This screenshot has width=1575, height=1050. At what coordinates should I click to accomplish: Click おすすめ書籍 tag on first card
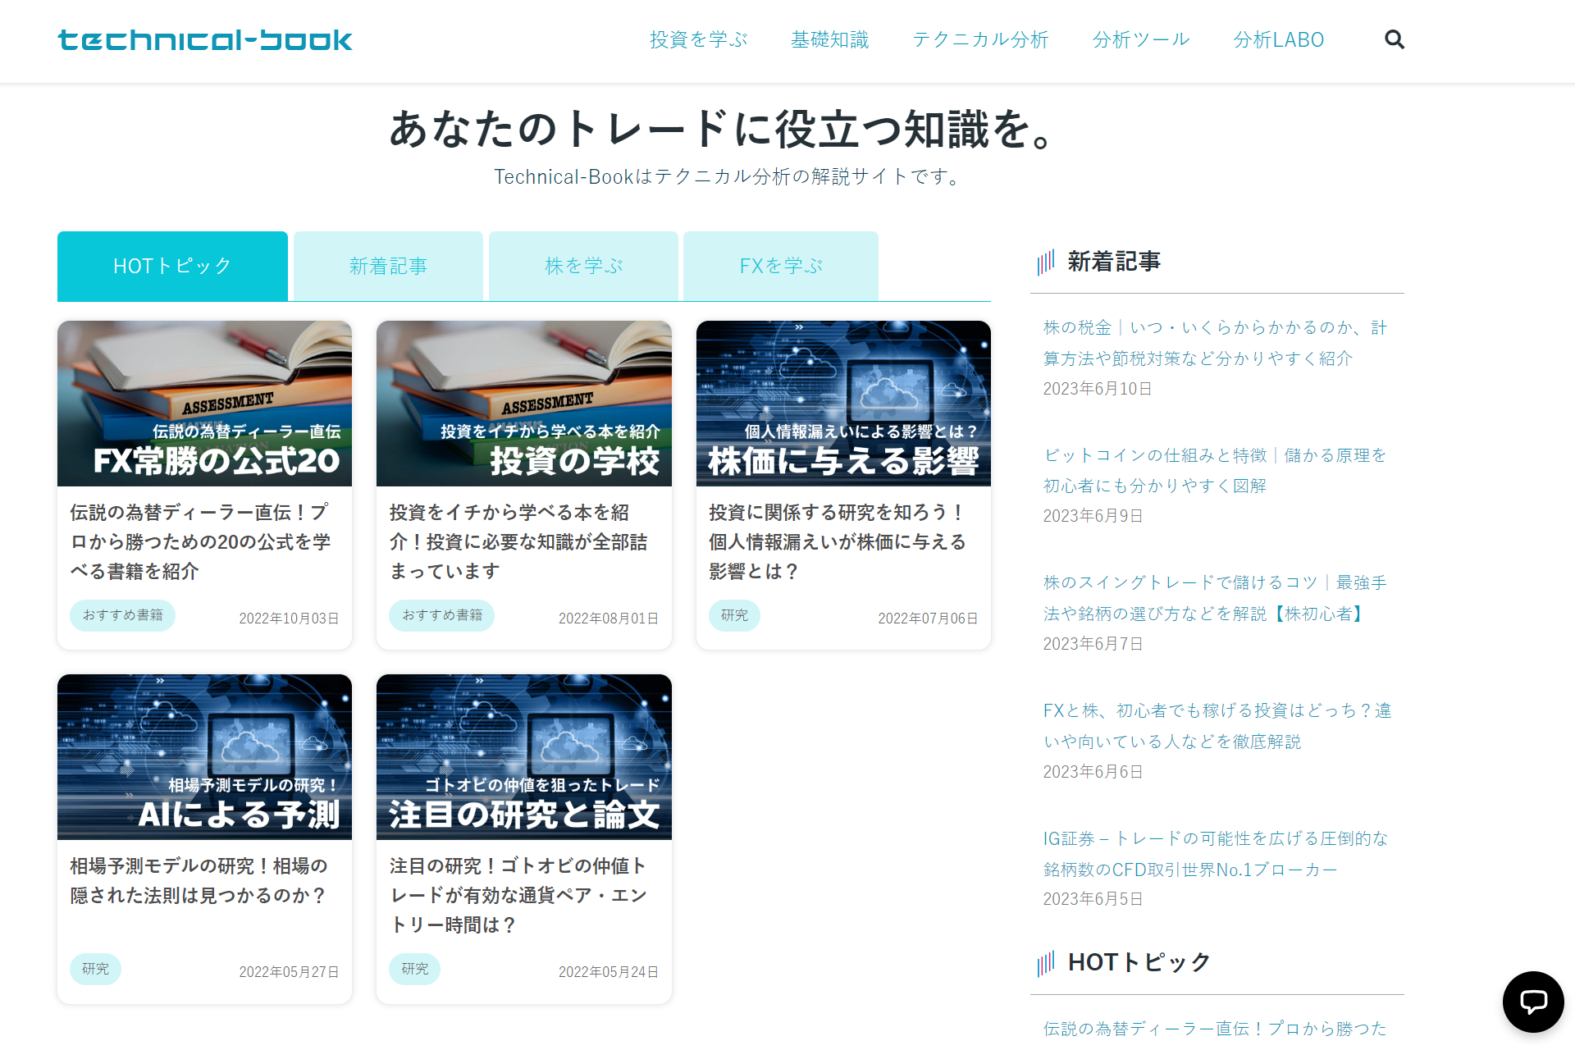point(122,615)
